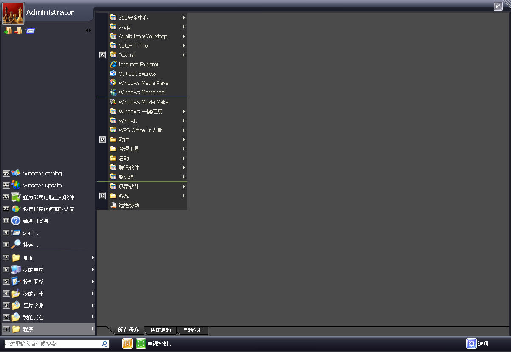
Task: Click the chess user avatar picture
Action: pyautogui.click(x=14, y=13)
